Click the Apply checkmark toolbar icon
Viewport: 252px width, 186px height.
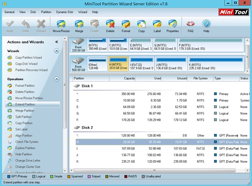(x=10, y=26)
